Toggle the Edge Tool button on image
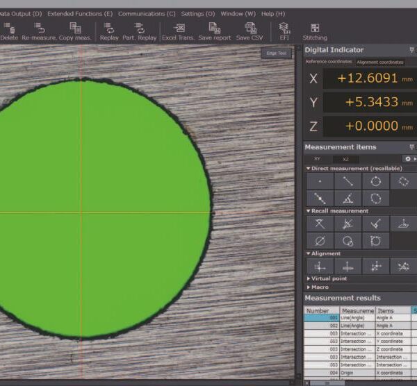Image resolution: width=417 pixels, height=386 pixels. tap(277, 53)
